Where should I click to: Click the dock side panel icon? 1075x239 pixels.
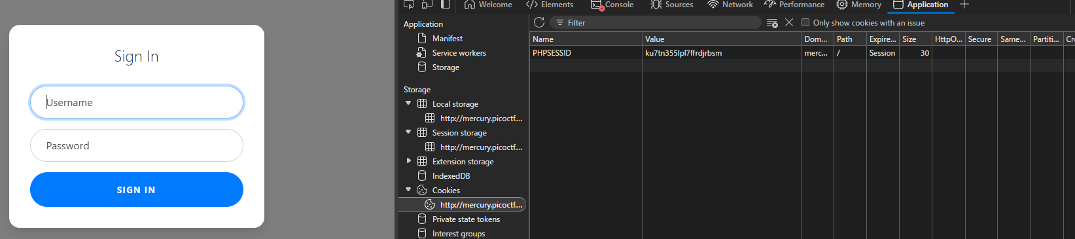445,4
